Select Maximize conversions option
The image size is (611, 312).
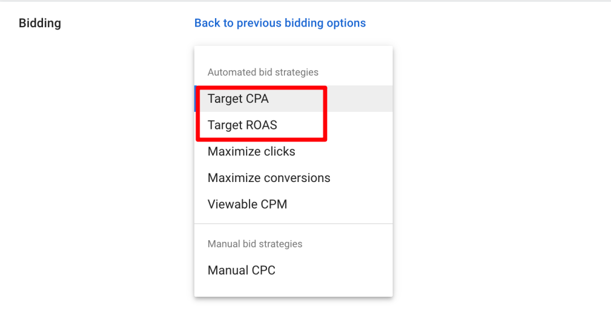pyautogui.click(x=269, y=178)
